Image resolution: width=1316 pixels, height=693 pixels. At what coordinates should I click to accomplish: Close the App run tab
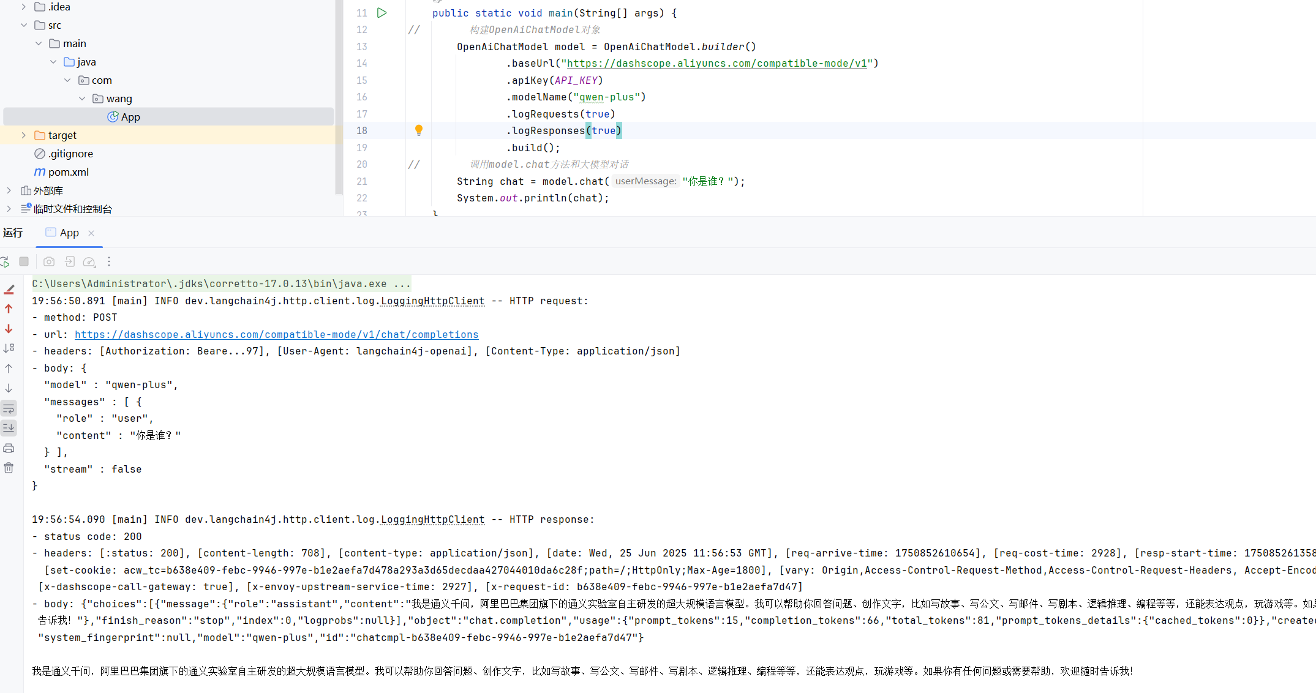pos(91,233)
